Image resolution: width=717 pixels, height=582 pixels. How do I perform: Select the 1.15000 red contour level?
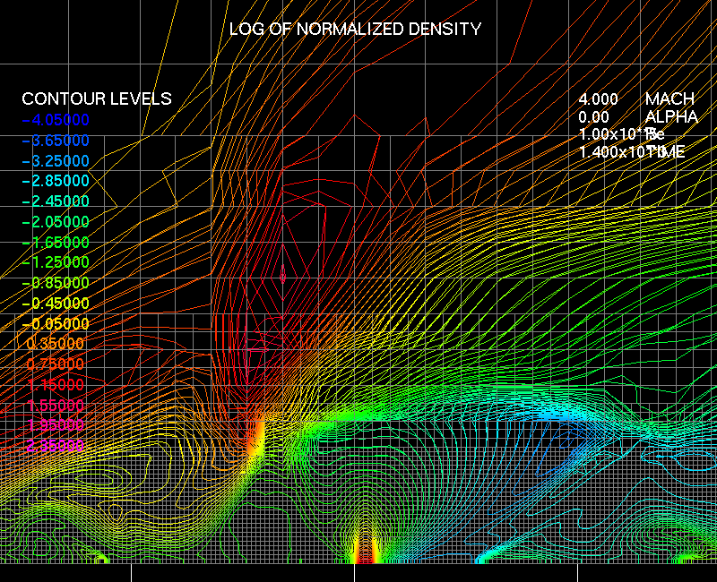click(x=56, y=384)
